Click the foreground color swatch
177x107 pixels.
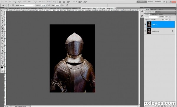[2, 67]
